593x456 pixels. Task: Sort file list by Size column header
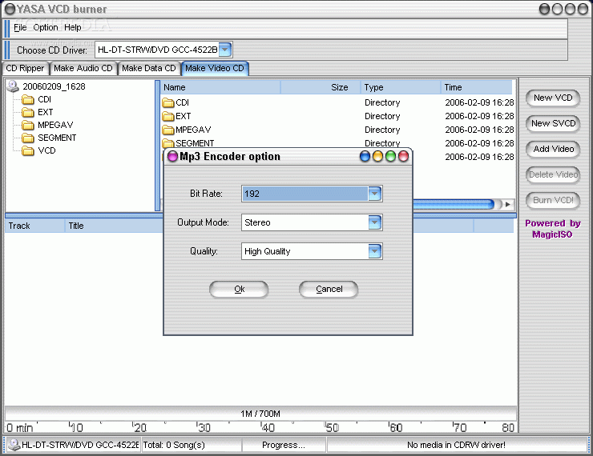click(x=321, y=87)
